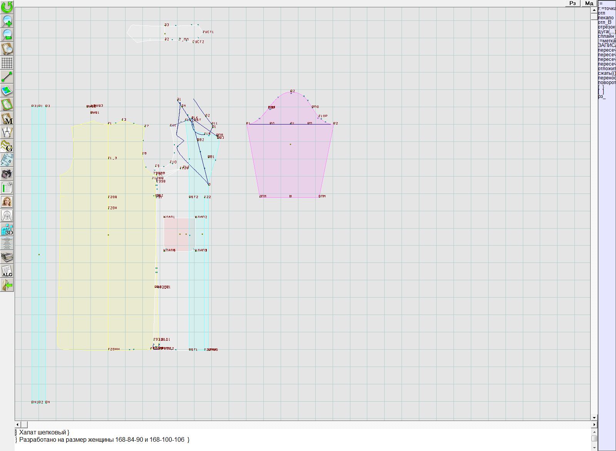
Task: Click the Мд button
Action: click(589, 3)
